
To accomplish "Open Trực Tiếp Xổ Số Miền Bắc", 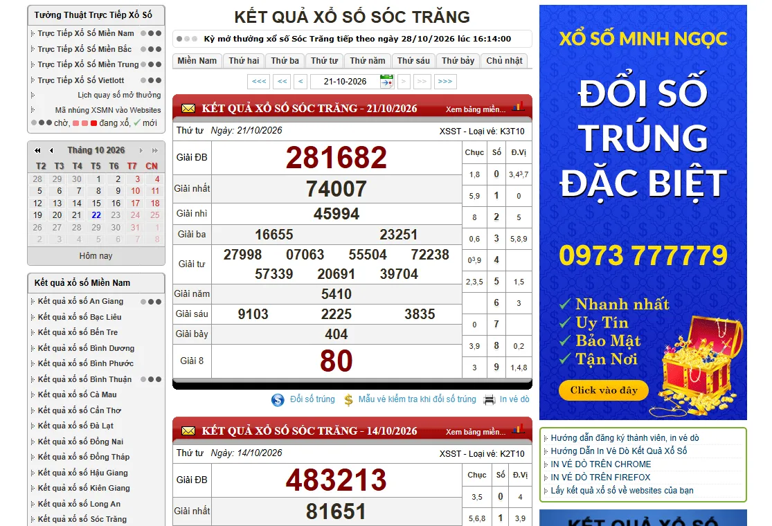I will [x=84, y=49].
